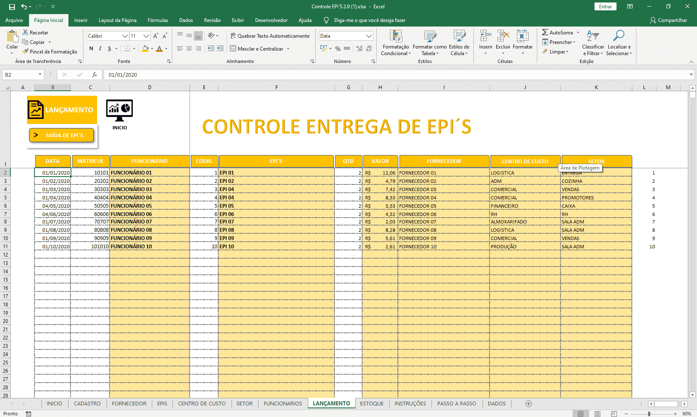Screen dimensions: 697x417
Task: Apply thousands separator format
Action: point(347,48)
